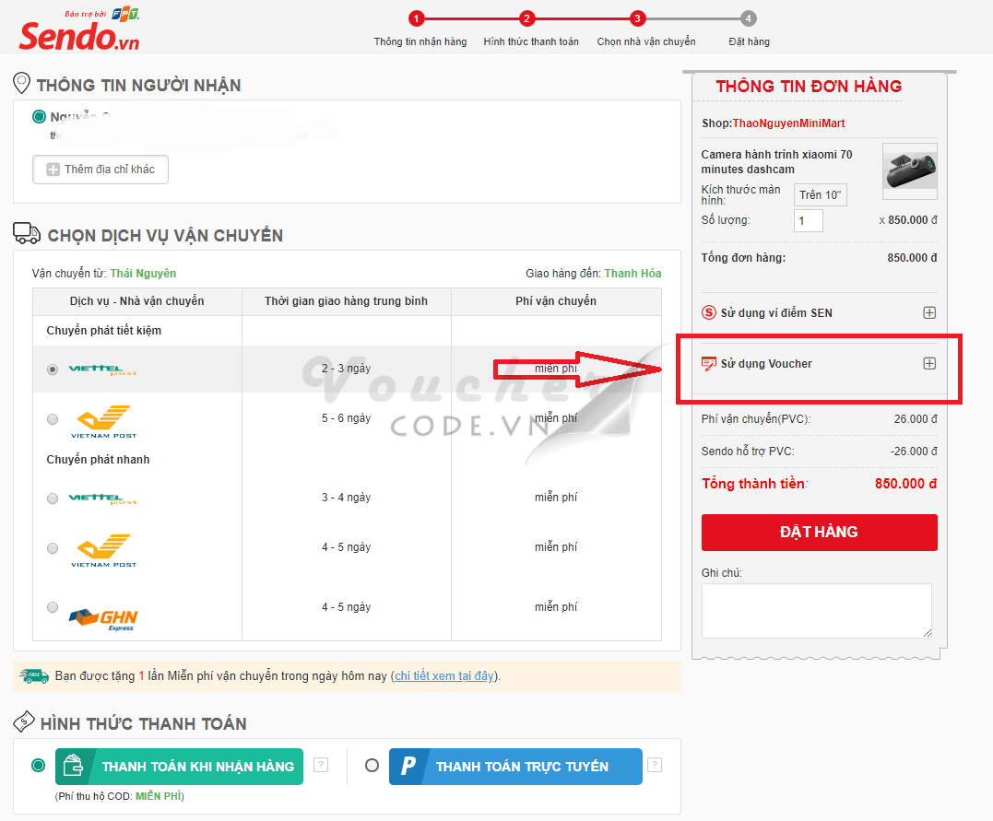Go to step 2 Hình thức thanh toán

[x=527, y=18]
